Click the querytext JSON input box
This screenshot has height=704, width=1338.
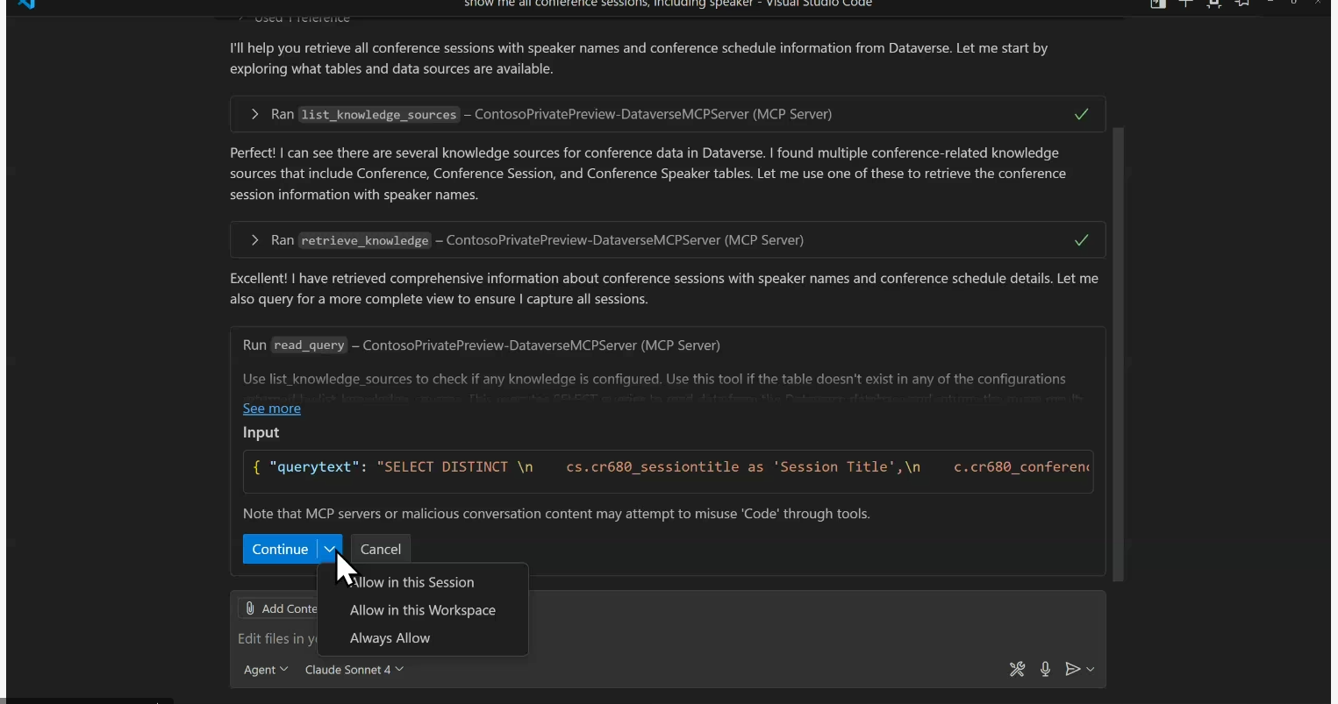(668, 472)
